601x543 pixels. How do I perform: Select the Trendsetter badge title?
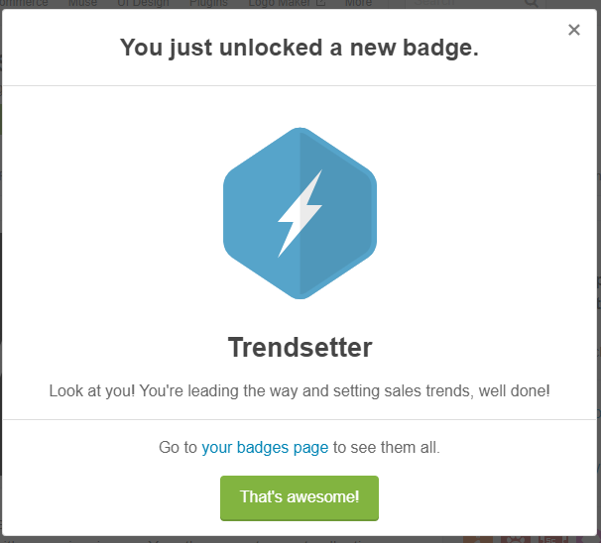click(300, 348)
